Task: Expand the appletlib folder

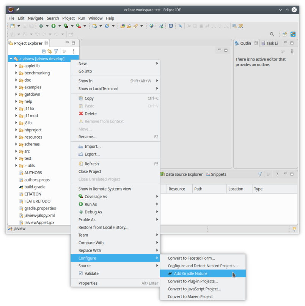Action: pyautogui.click(x=16, y=66)
